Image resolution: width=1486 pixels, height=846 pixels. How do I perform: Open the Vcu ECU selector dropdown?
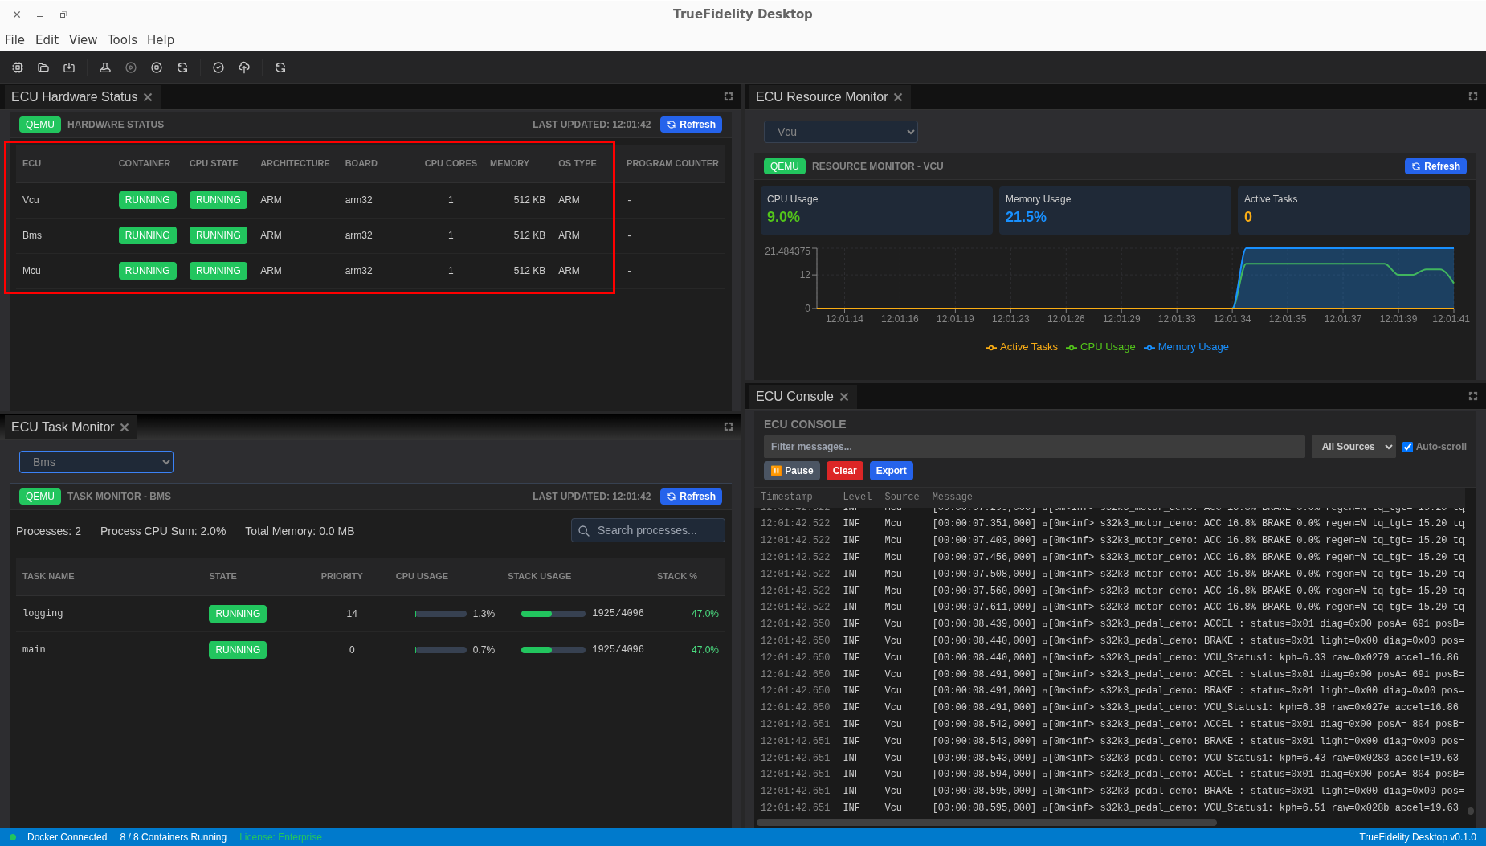841,132
